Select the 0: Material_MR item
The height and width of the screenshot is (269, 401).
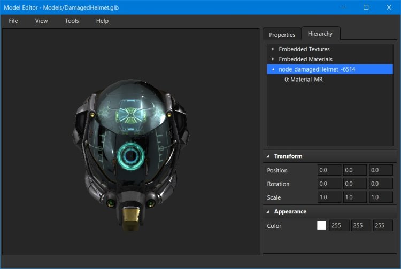303,80
